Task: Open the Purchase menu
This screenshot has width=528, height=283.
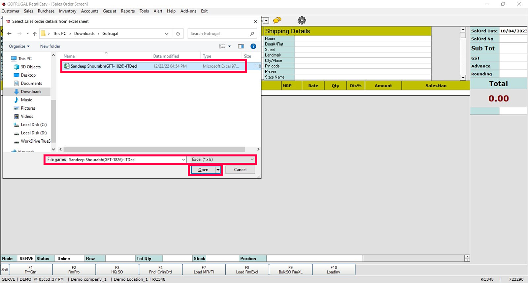Action: 46,11
